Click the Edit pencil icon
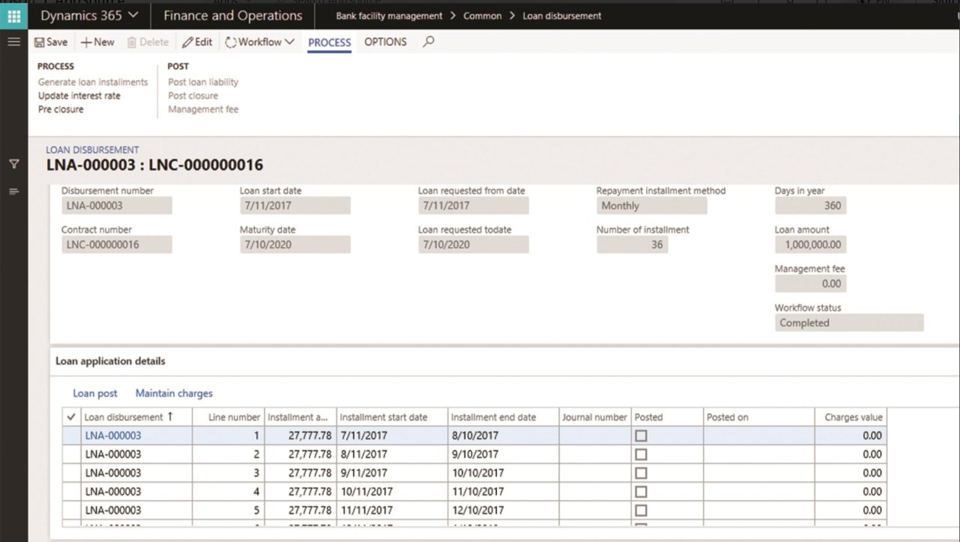The height and width of the screenshot is (542, 960). coord(187,42)
